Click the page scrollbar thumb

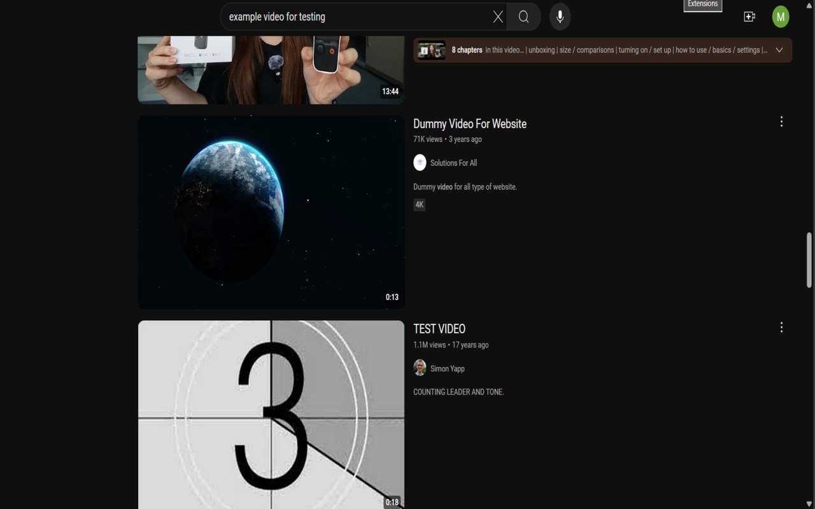pos(809,260)
